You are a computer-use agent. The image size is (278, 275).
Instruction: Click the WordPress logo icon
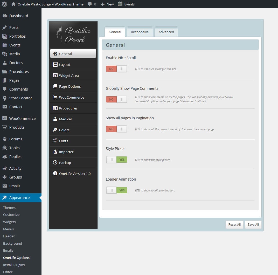(4, 4)
